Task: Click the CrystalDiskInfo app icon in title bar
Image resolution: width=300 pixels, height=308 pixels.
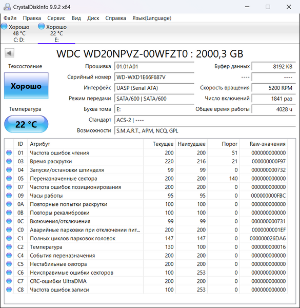Action: 7,7
